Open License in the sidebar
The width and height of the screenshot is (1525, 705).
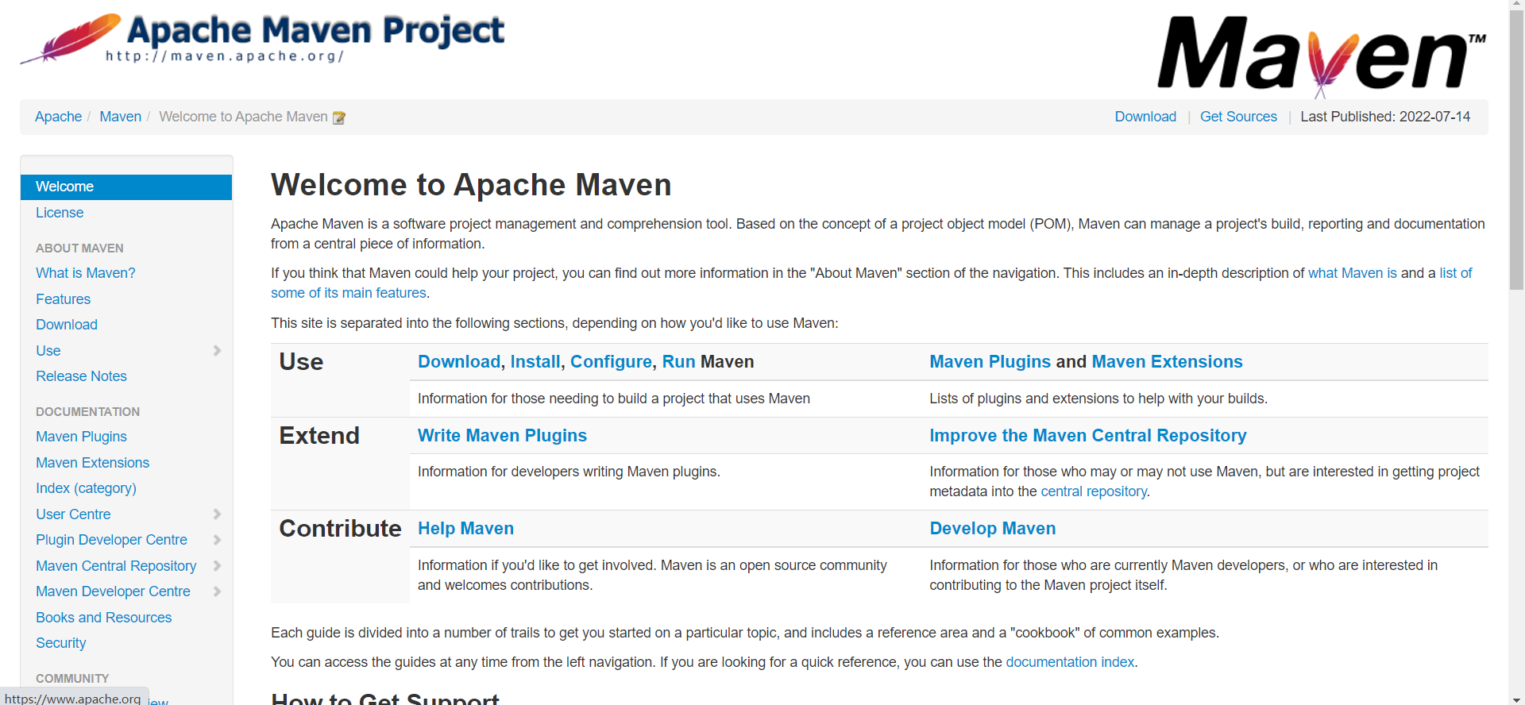coord(60,213)
